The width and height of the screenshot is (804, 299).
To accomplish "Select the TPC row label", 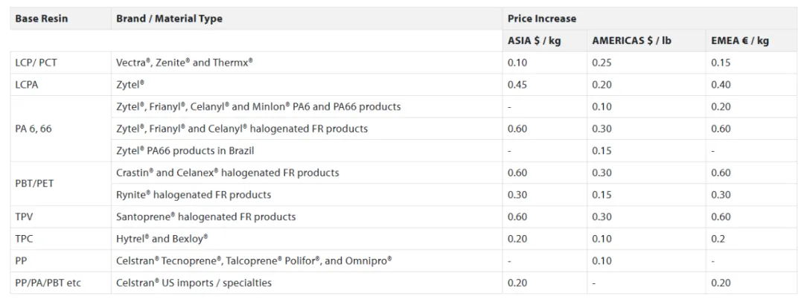I will (x=25, y=239).
